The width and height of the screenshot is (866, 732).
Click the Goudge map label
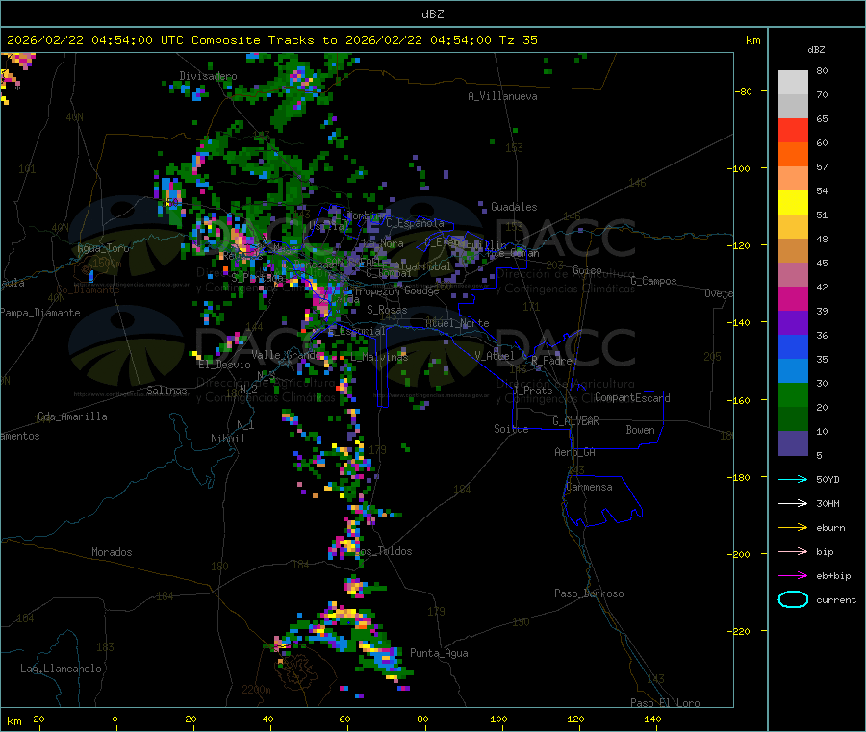421,290
